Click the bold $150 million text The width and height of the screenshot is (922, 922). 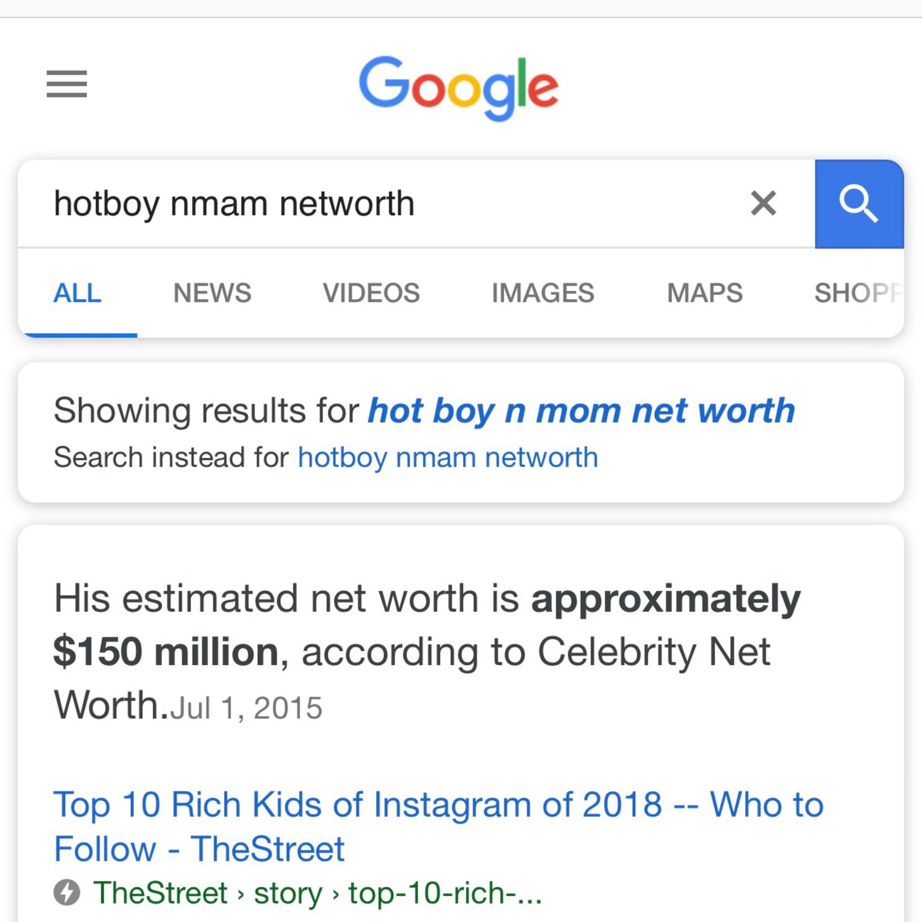tap(166, 652)
